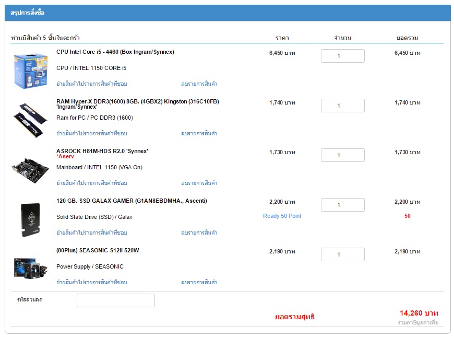Remove the Hyper-X RAM from cart

pyautogui.click(x=199, y=133)
